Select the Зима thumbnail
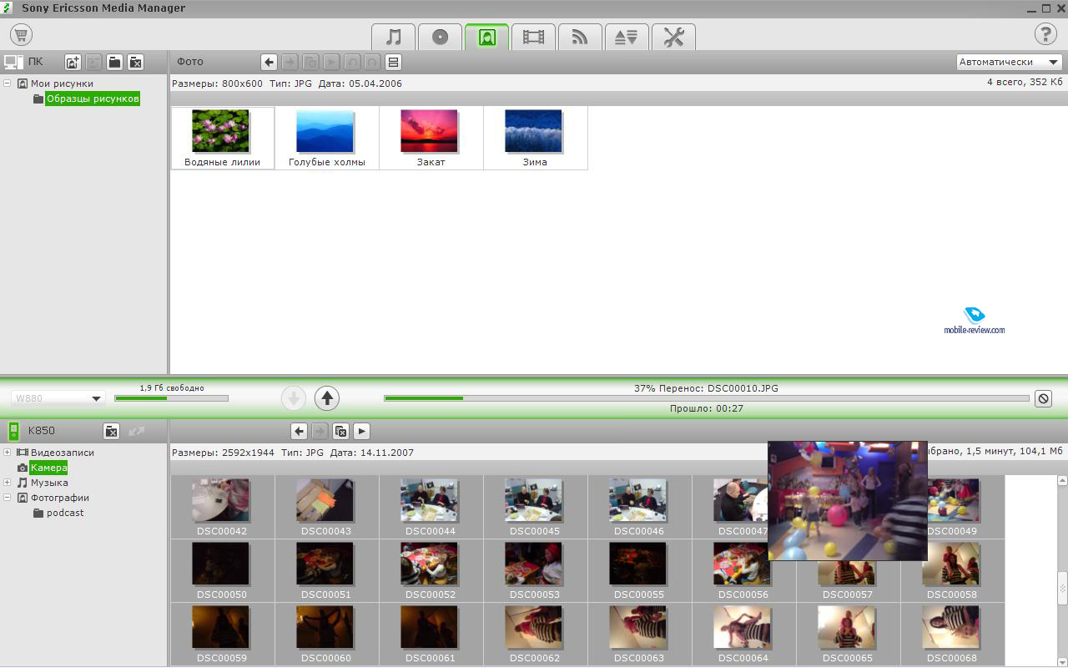Viewport: 1068px width, 668px height. tap(535, 138)
